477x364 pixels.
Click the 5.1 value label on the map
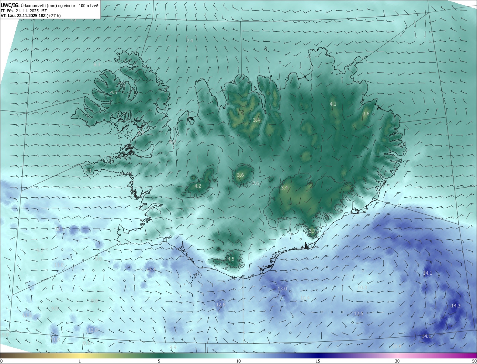pyautogui.click(x=88, y=170)
